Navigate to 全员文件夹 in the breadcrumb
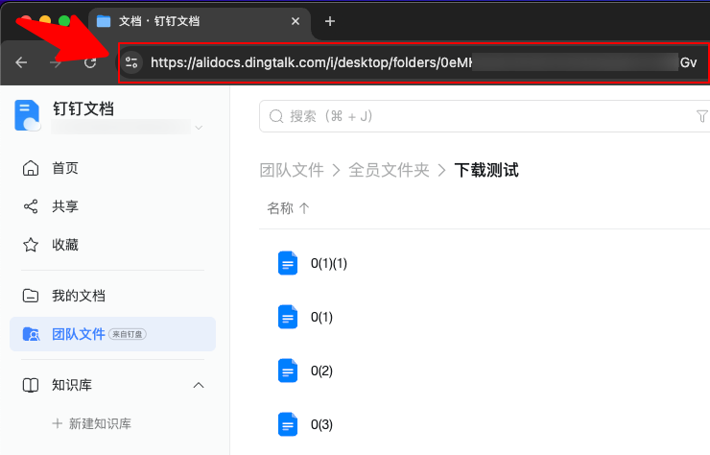Screen dimensions: 710x455 [384, 170]
